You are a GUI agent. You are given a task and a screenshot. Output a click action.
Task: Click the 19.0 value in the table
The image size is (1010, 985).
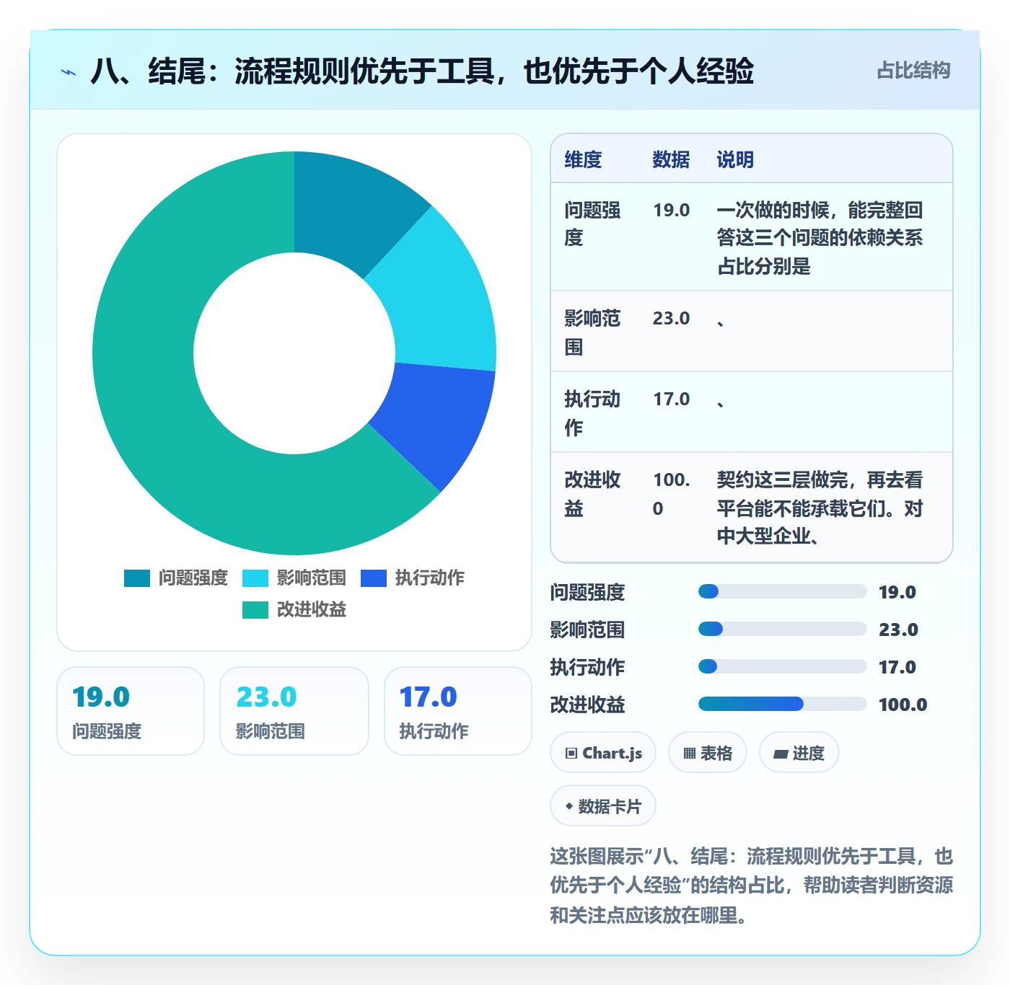click(672, 211)
